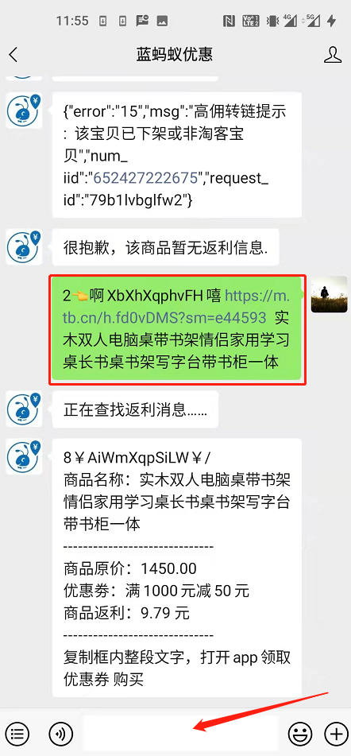Image resolution: width=351 pixels, height=756 pixels.
Task: Select the green sent product message bubble
Action: pyautogui.click(x=177, y=329)
